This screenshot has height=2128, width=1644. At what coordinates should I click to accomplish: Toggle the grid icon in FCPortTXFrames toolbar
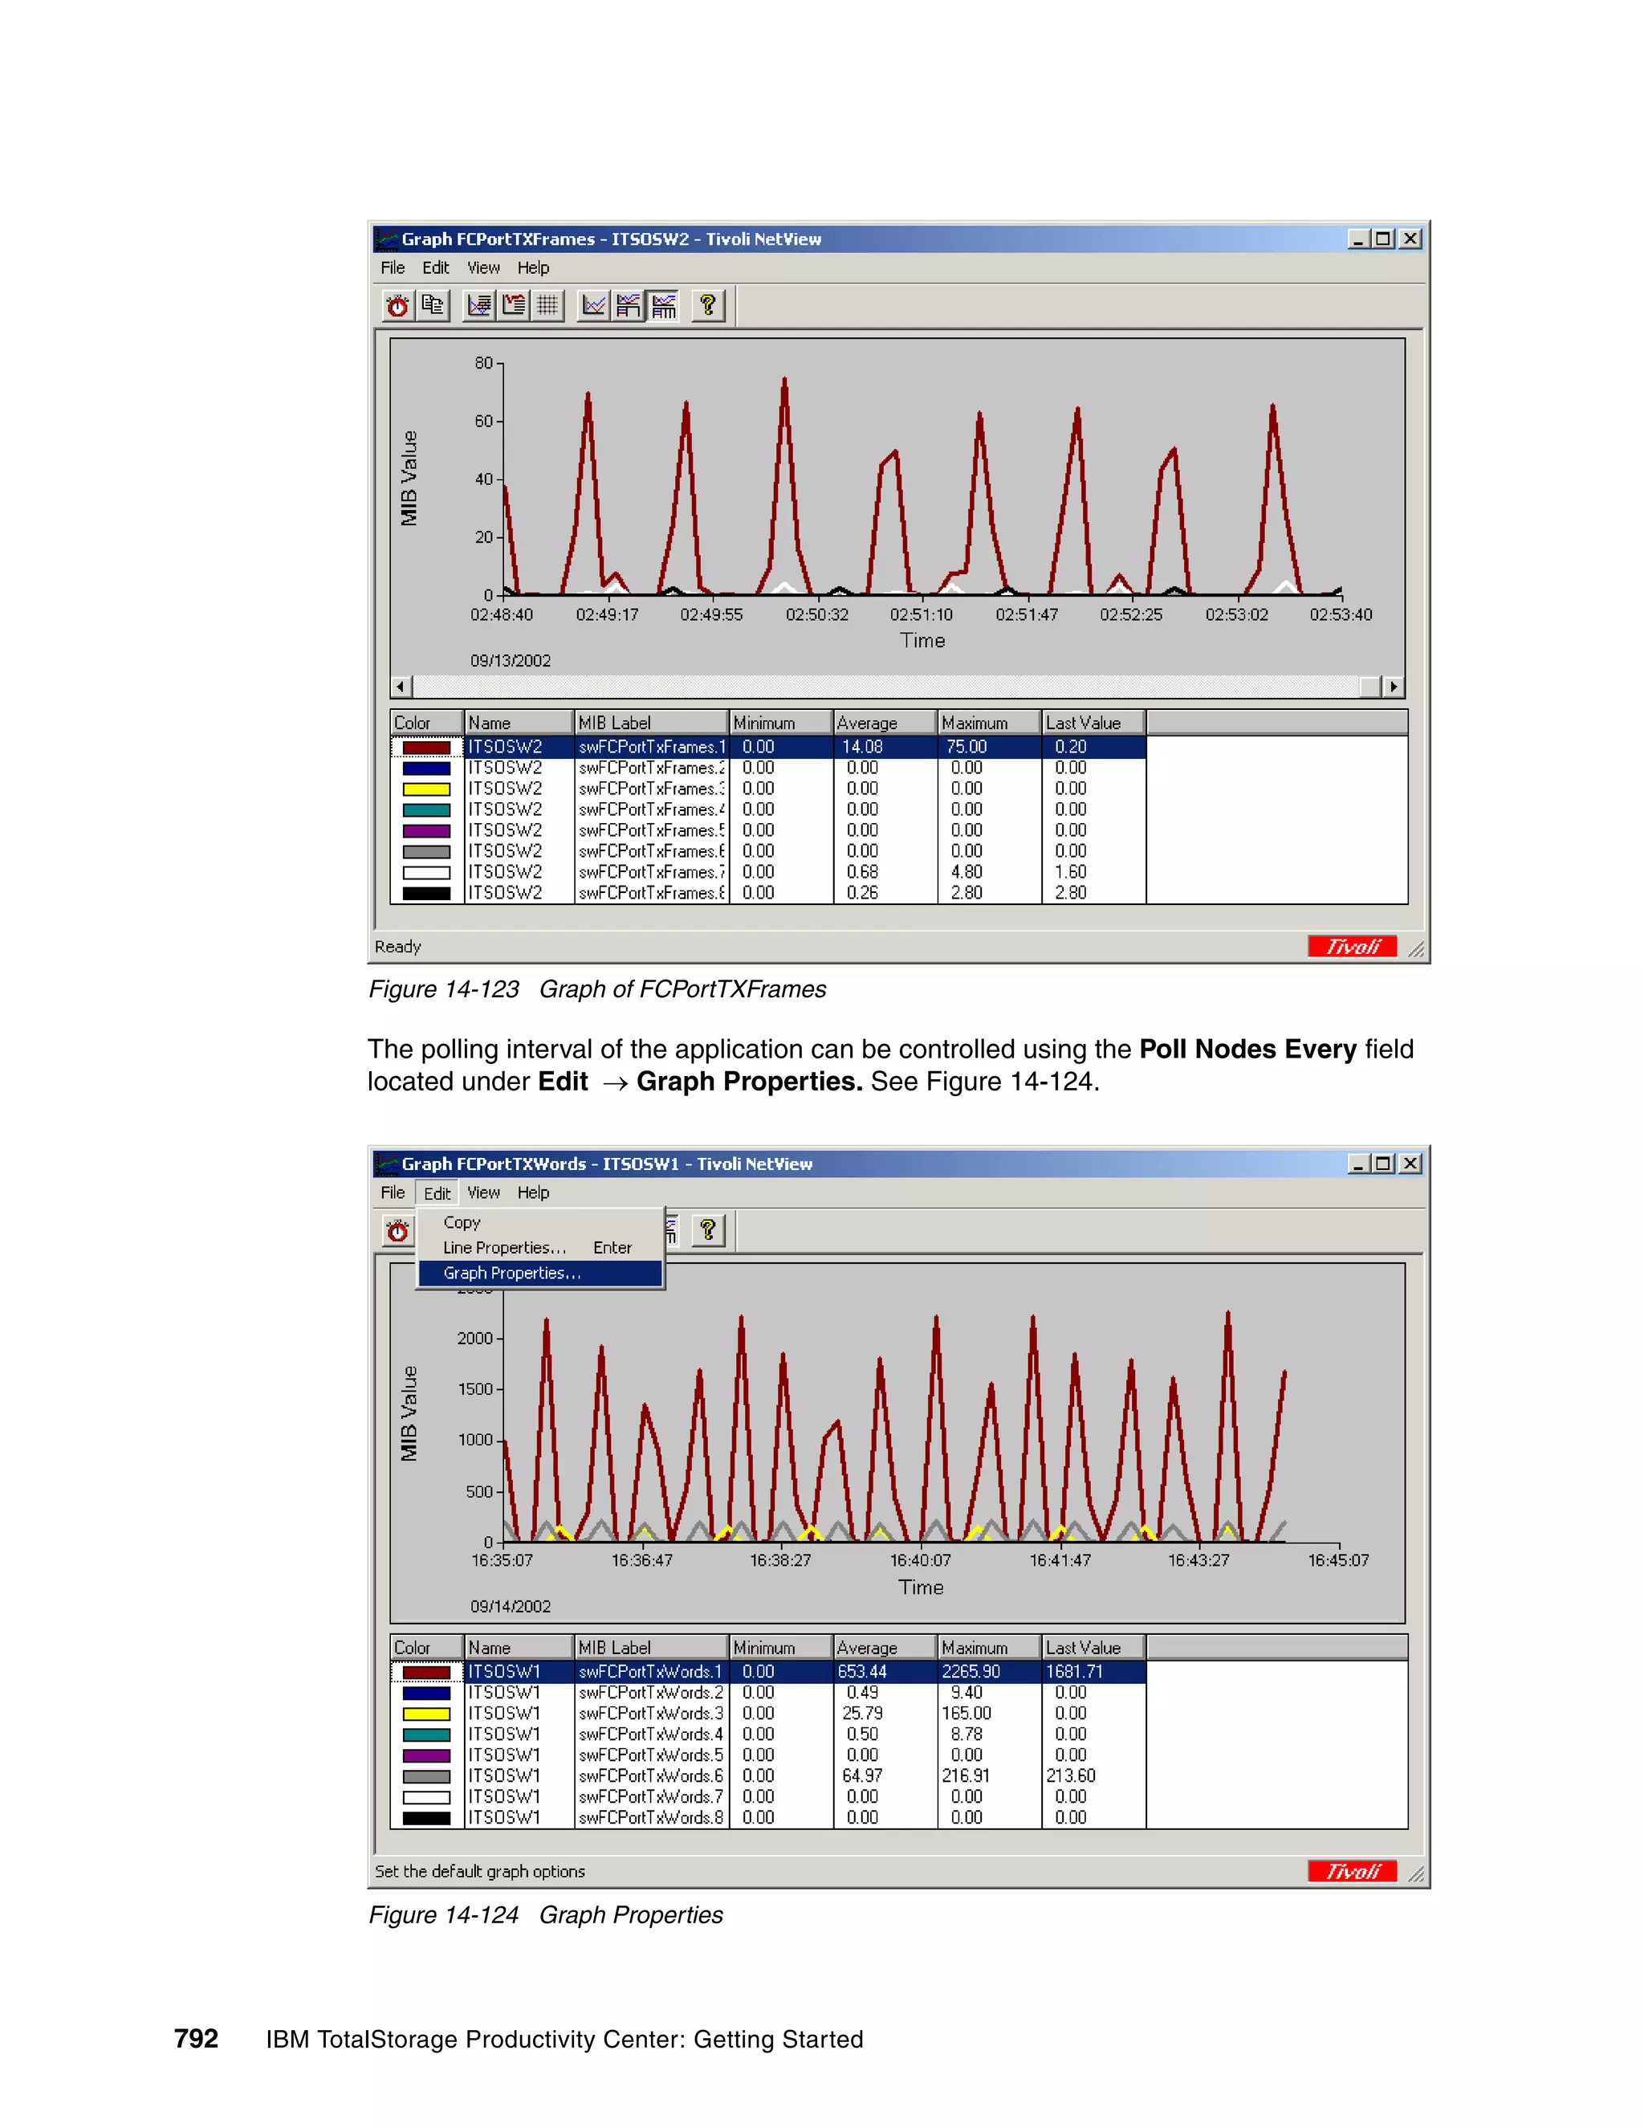click(x=548, y=306)
